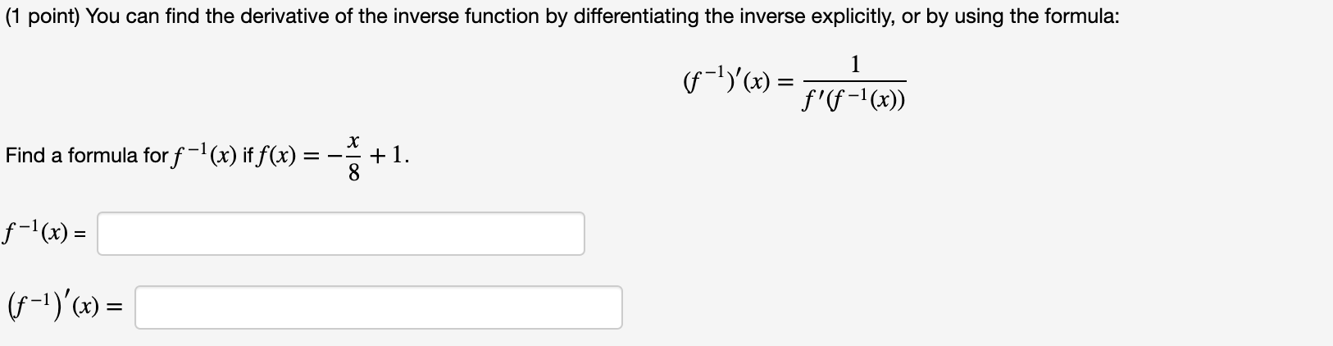Click the numerator 1 in the displayed formula
The height and width of the screenshot is (346, 1333).
point(855,62)
